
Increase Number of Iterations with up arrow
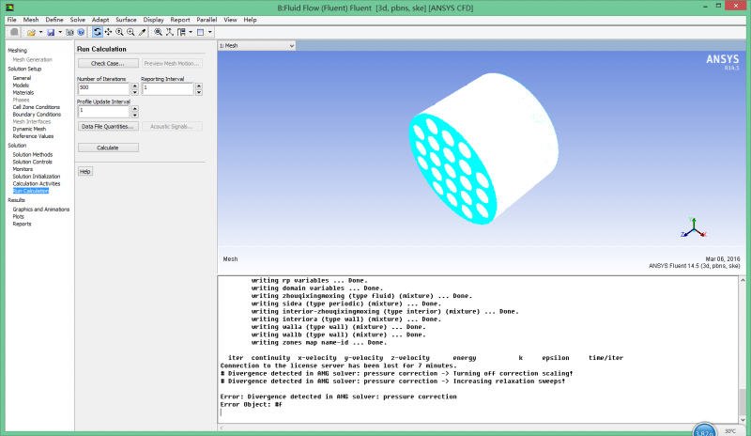[135, 86]
